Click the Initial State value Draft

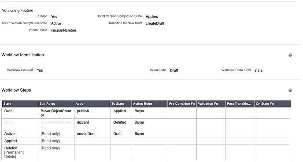point(174,70)
